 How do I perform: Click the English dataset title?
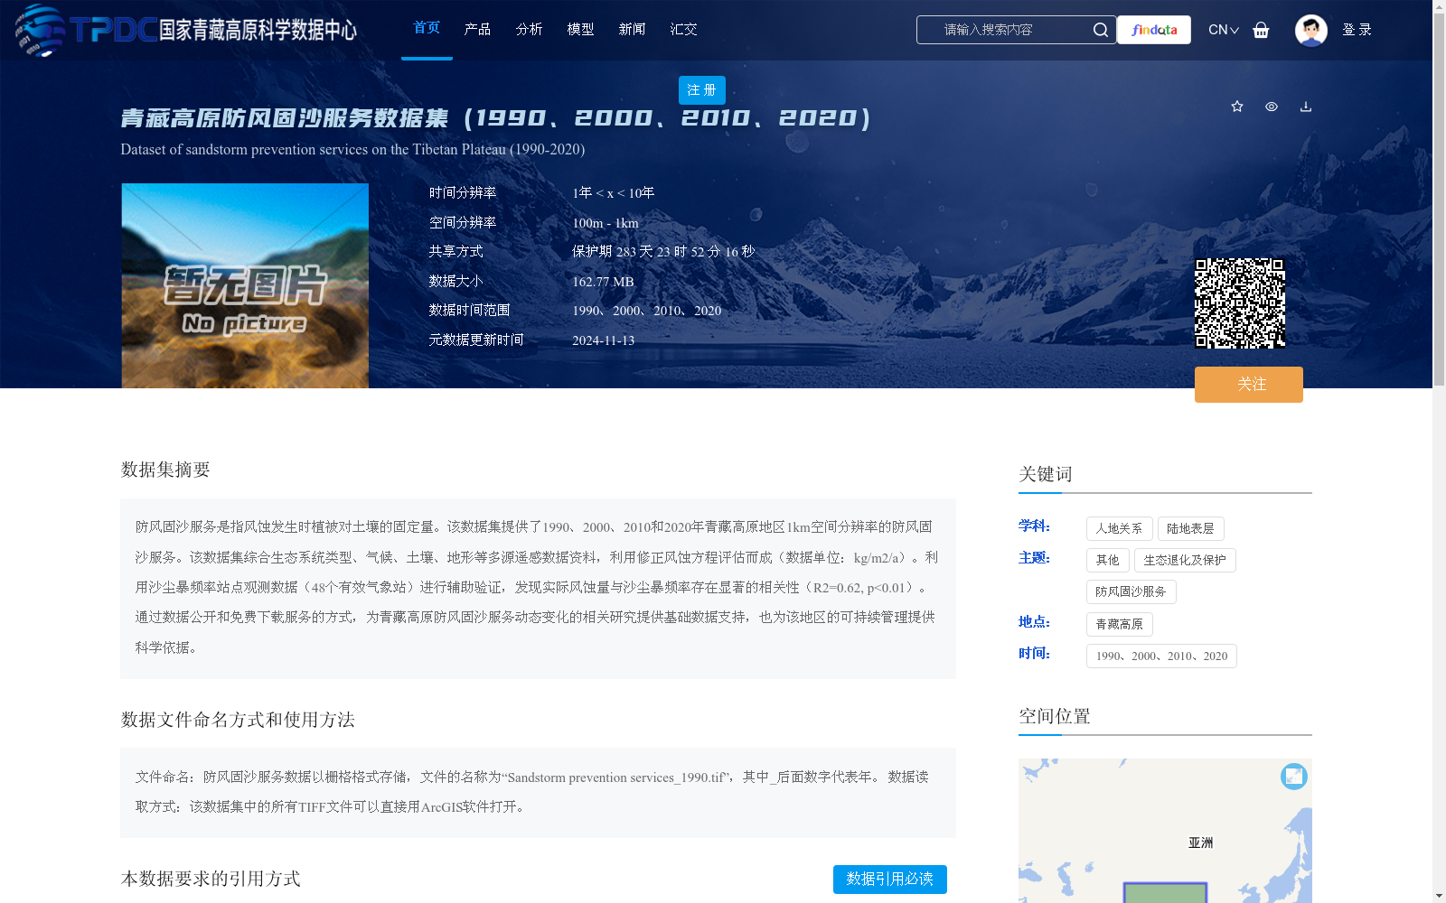pos(352,149)
